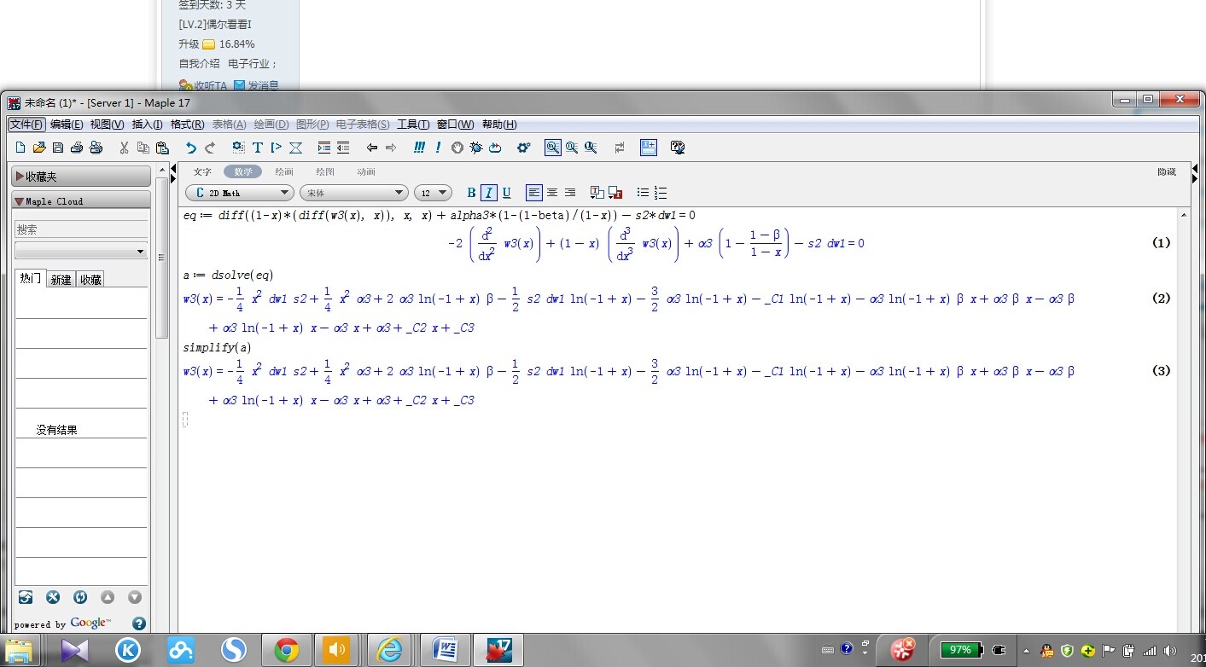
Task: Click the Maple help question icon
Action: (678, 148)
